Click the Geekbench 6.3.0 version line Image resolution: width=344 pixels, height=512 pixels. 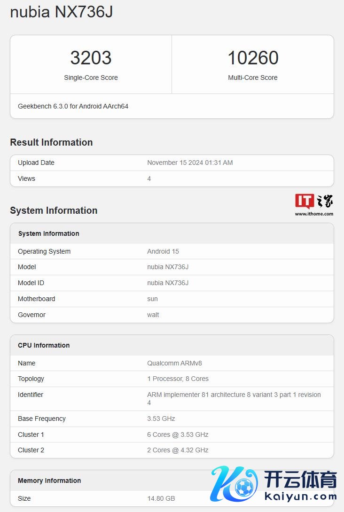(x=73, y=106)
